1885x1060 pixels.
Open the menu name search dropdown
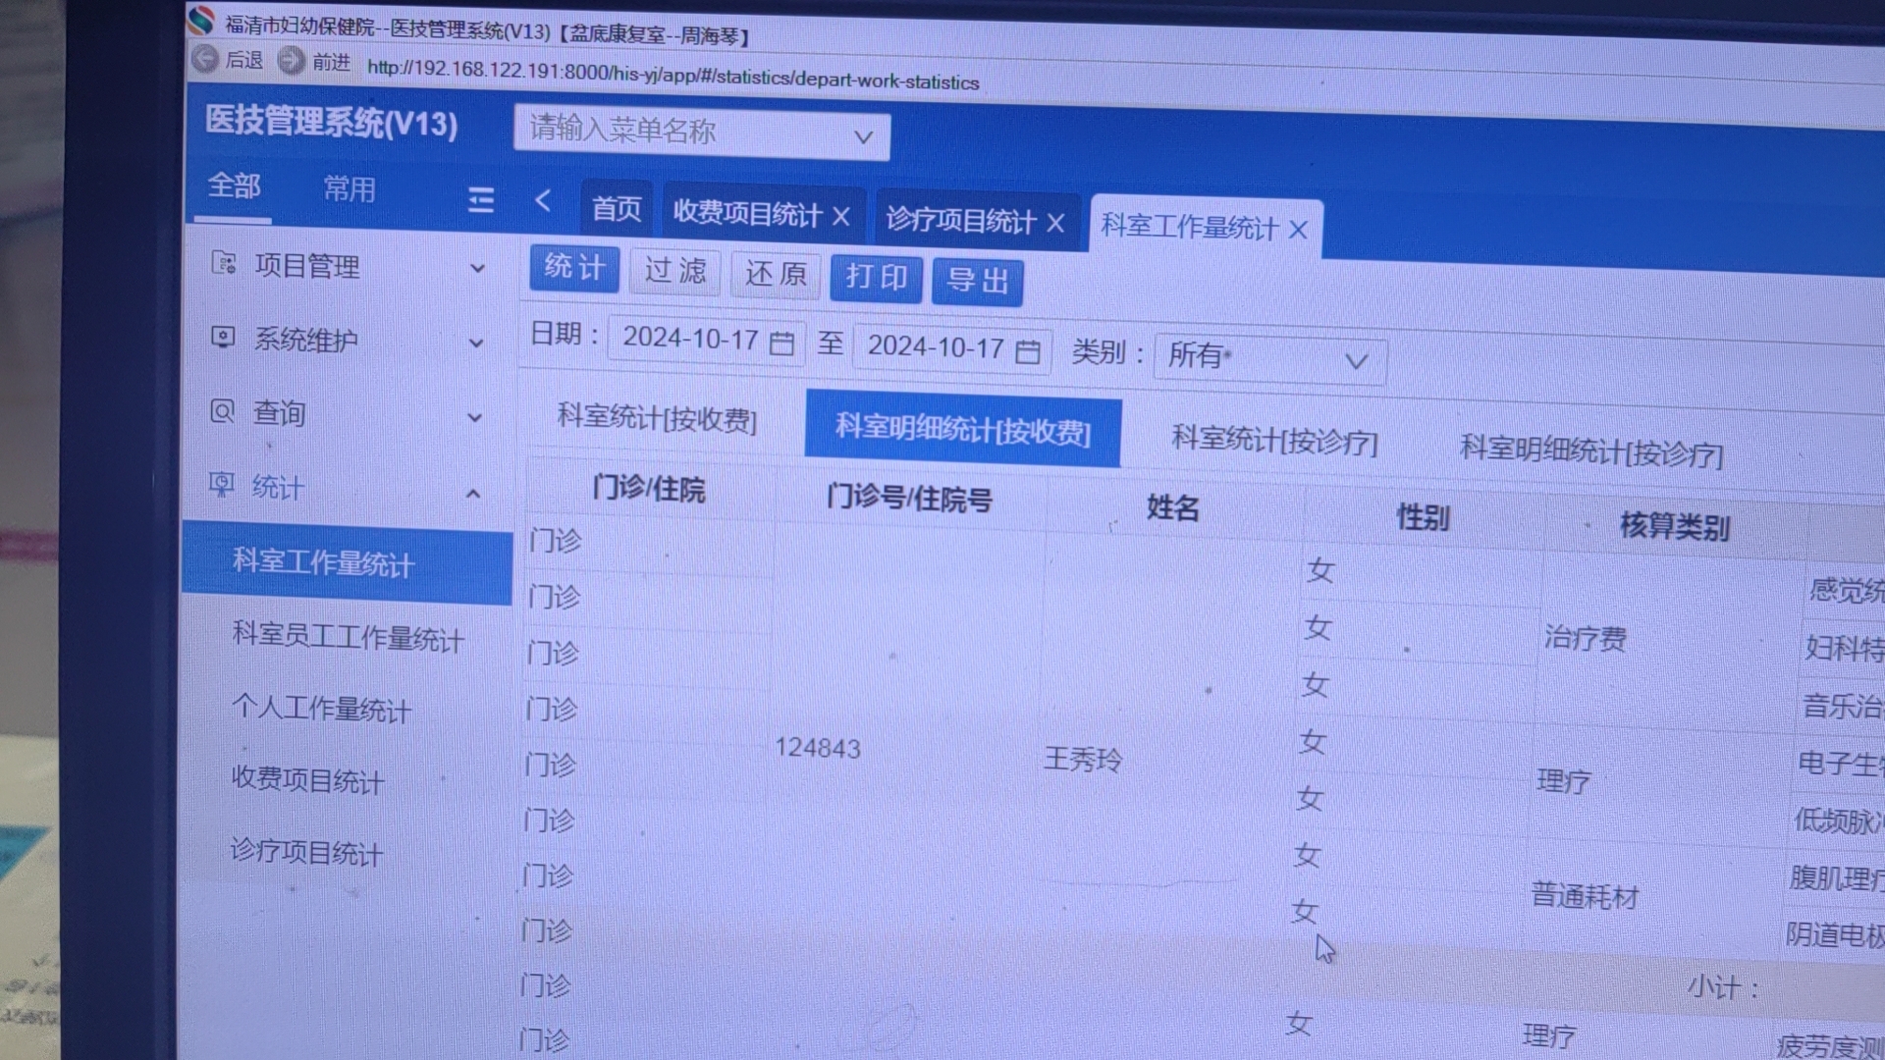[x=701, y=132]
